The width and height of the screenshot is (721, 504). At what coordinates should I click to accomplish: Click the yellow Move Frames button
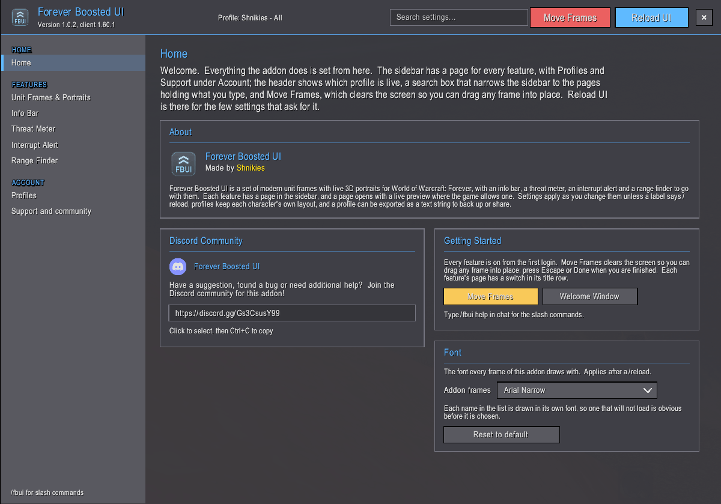tap(491, 296)
